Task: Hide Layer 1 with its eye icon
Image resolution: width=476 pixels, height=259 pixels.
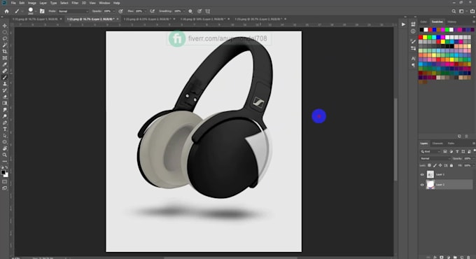Action: click(x=422, y=174)
